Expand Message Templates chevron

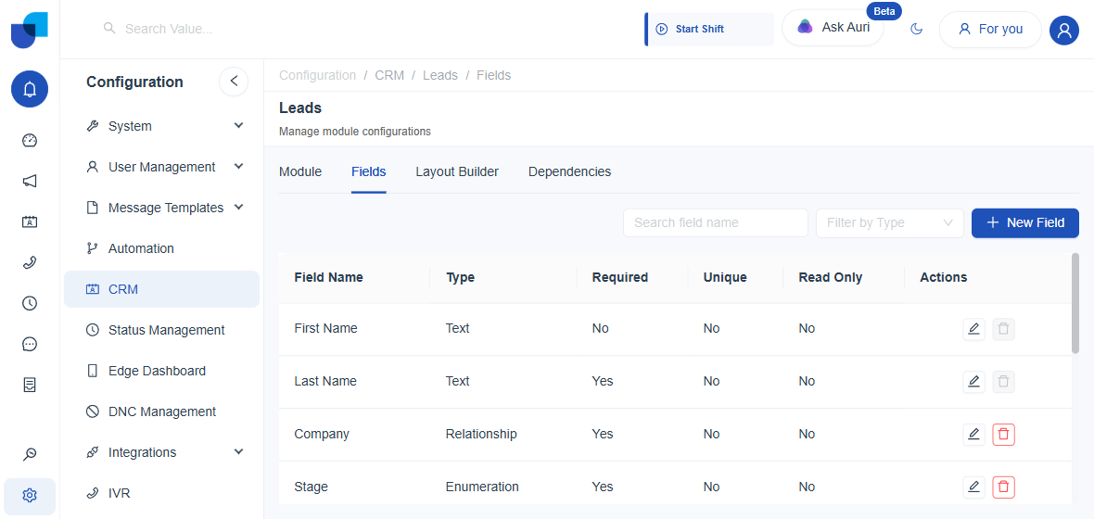click(x=238, y=208)
